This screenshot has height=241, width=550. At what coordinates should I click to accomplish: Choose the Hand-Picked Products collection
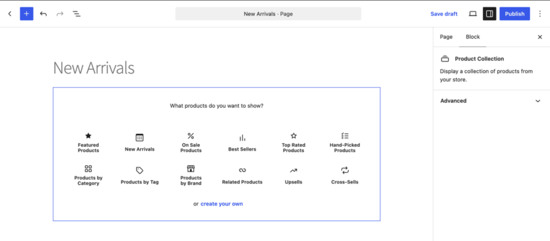pyautogui.click(x=345, y=142)
